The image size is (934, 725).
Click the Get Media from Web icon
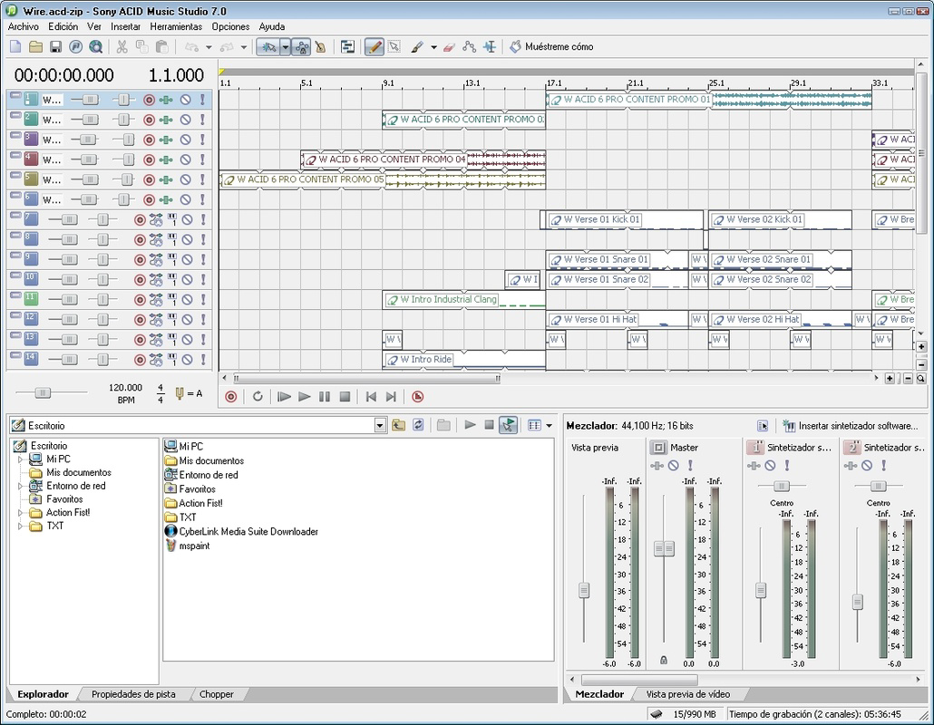tap(96, 46)
